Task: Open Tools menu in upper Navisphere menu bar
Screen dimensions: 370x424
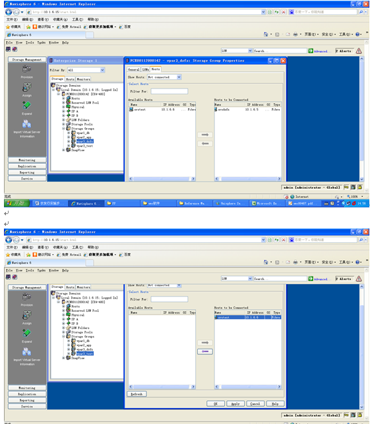Action: click(30, 42)
